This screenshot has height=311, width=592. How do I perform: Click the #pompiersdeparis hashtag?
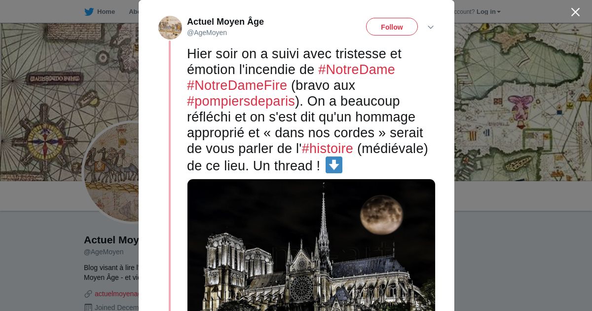click(241, 101)
